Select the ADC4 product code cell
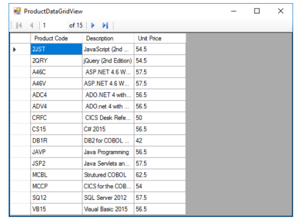Screen dimensions: 301x223 pyautogui.click(x=56, y=95)
